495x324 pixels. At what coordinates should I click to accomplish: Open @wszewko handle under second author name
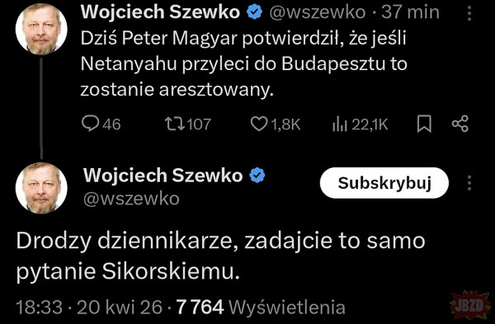click(131, 199)
